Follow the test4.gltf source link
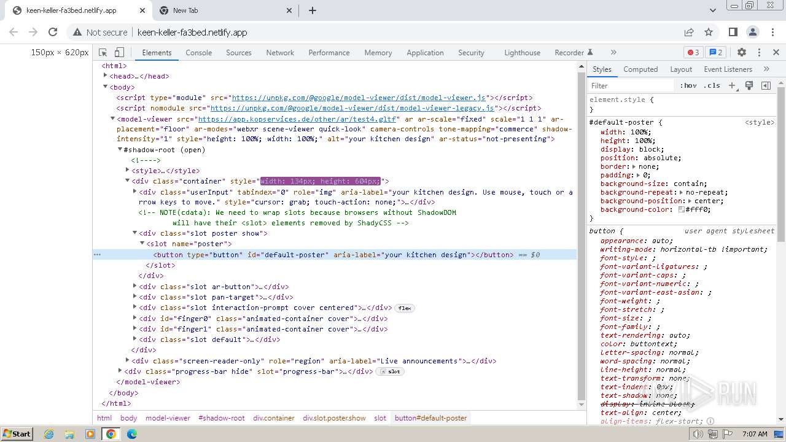 (298, 119)
